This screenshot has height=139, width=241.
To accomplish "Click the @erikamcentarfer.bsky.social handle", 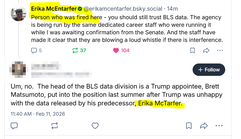I will pyautogui.click(x=115, y=8).
